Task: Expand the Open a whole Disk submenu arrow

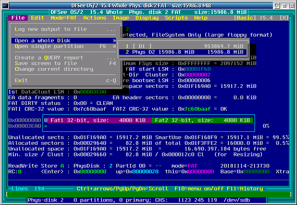Action: coord(114,41)
